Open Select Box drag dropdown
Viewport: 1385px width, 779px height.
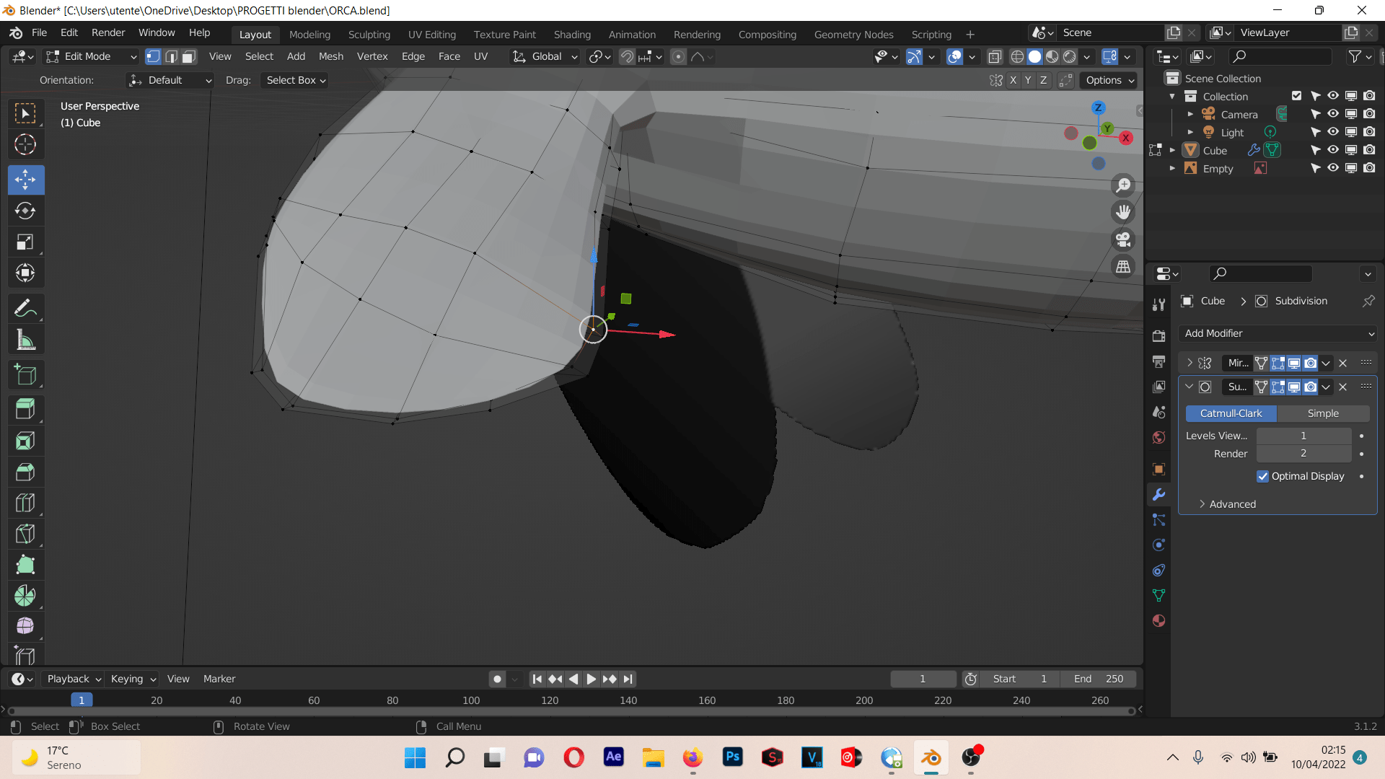[x=296, y=80]
